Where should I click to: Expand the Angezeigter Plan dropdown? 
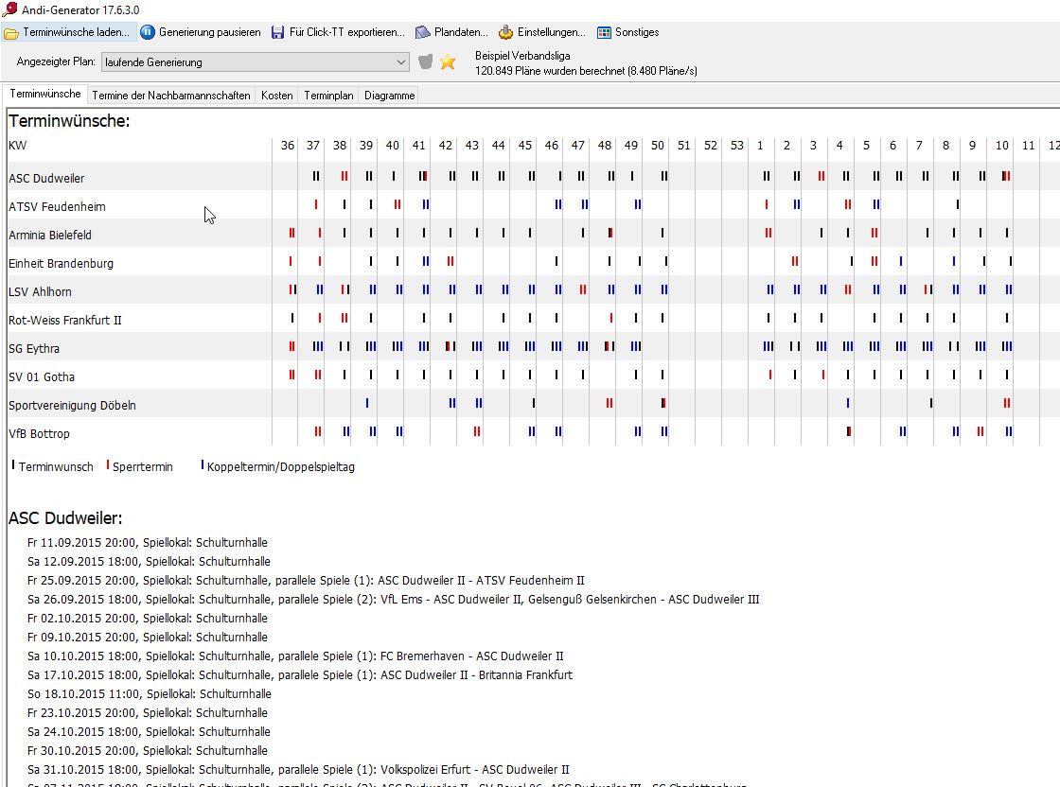click(400, 62)
